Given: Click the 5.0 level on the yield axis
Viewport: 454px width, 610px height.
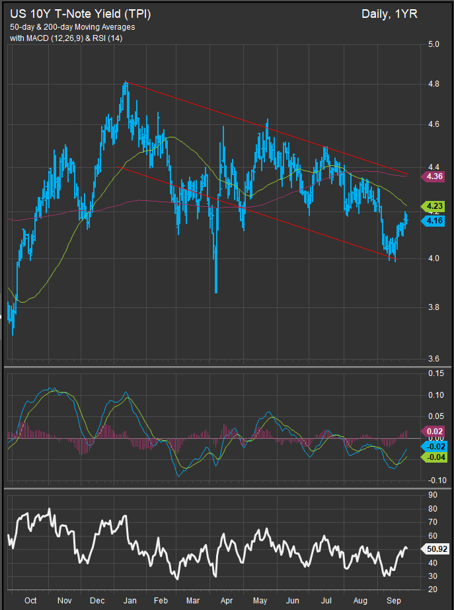Looking at the screenshot, I should tap(434, 46).
